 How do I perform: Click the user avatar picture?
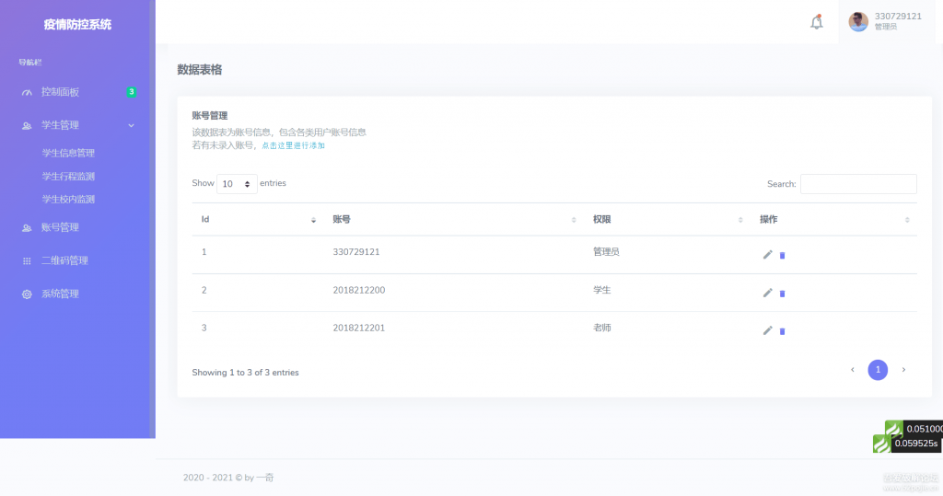point(858,22)
